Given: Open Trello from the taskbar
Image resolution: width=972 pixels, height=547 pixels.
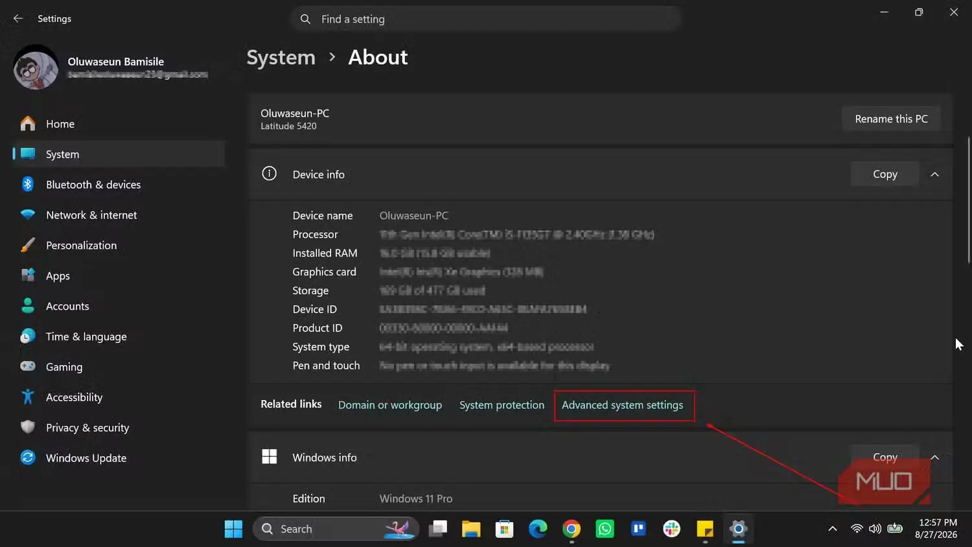Looking at the screenshot, I should coord(638,530).
